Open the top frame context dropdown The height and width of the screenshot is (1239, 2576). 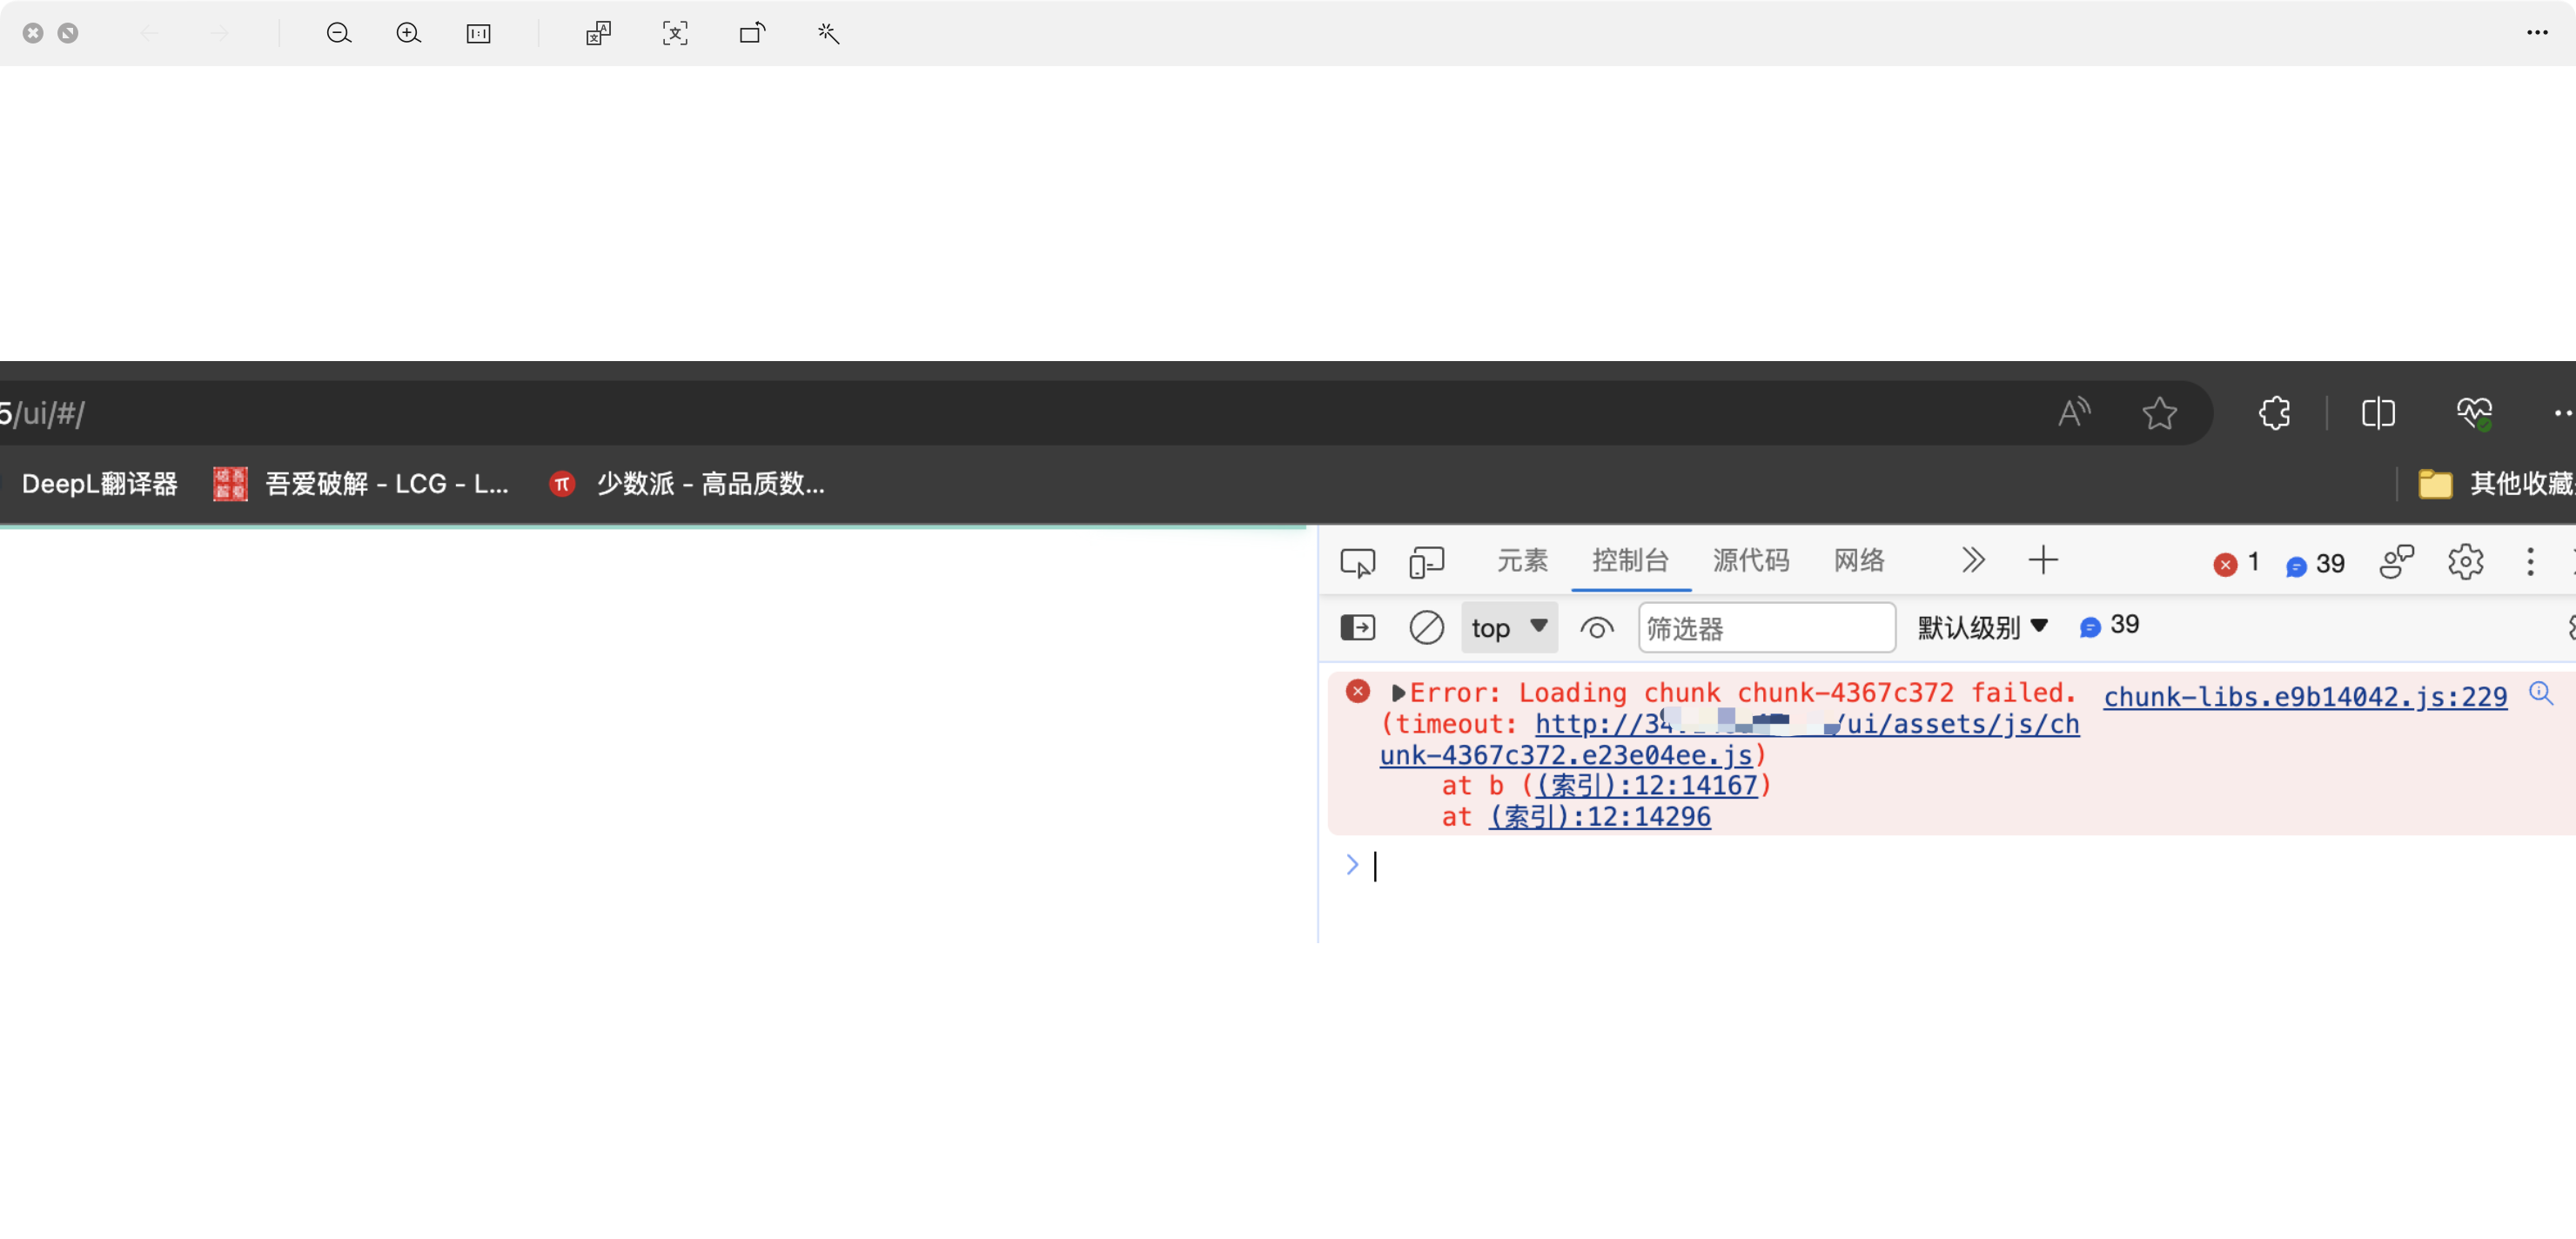click(x=1508, y=628)
